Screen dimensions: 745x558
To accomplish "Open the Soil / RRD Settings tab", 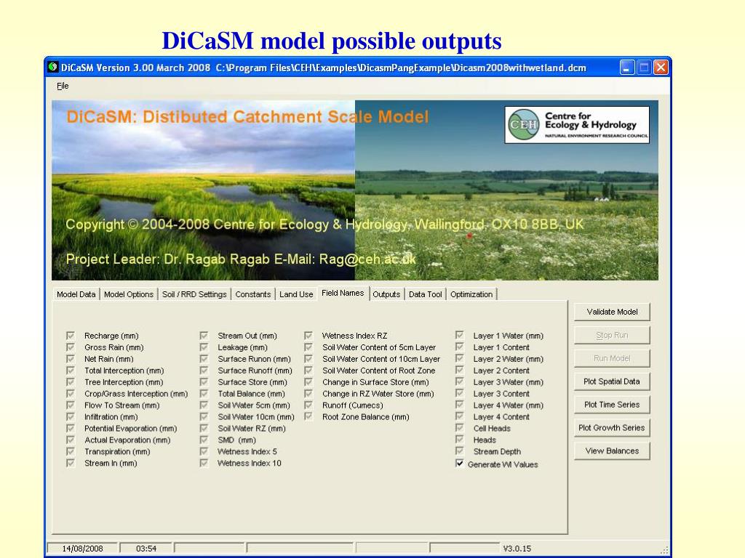I will coord(194,294).
